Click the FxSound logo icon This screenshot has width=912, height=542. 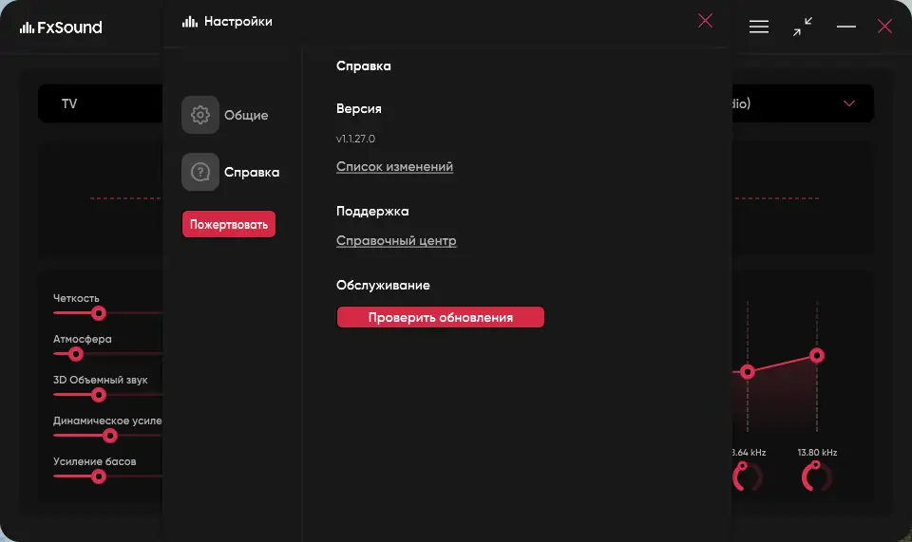point(27,28)
